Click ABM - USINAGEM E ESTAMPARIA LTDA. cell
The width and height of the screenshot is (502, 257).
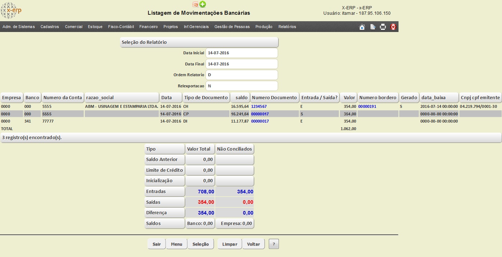pos(122,107)
